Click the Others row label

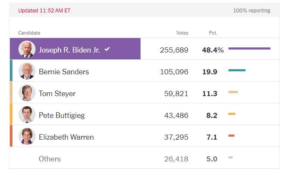pyautogui.click(x=50, y=159)
